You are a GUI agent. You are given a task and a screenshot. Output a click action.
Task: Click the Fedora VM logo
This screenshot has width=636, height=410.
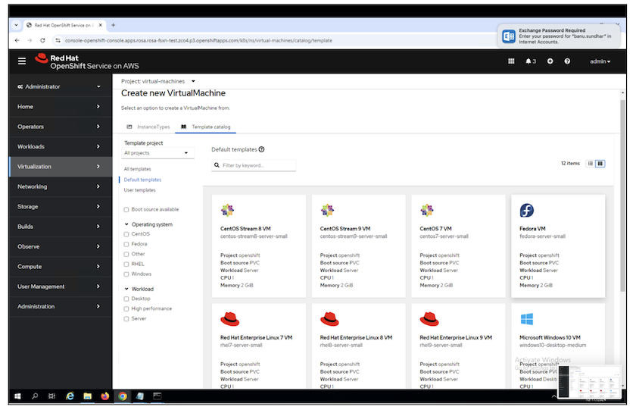[527, 210]
